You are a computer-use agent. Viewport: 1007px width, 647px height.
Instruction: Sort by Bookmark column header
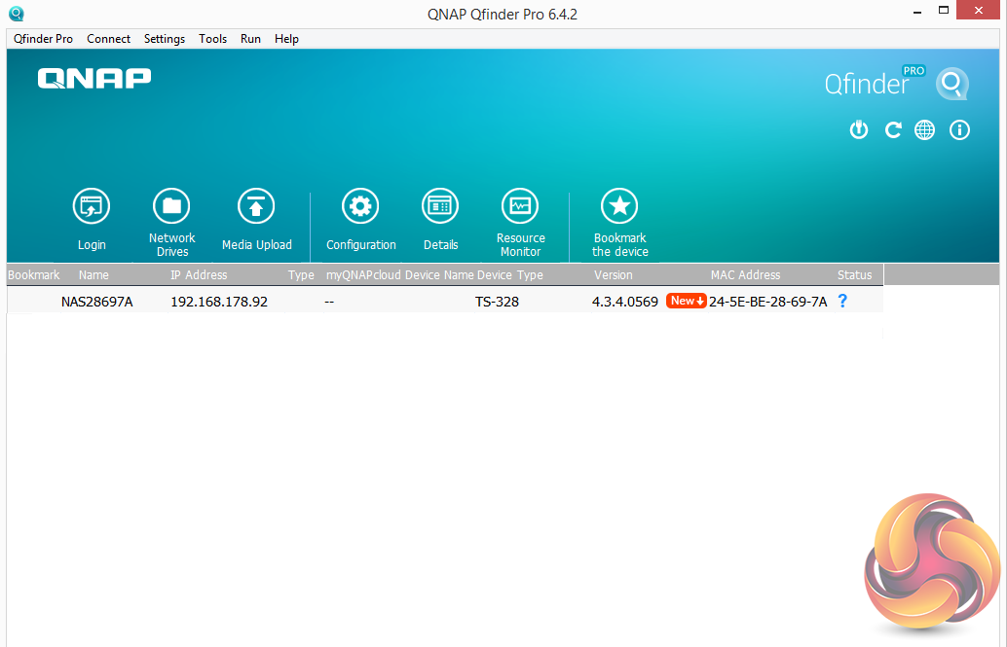click(33, 274)
